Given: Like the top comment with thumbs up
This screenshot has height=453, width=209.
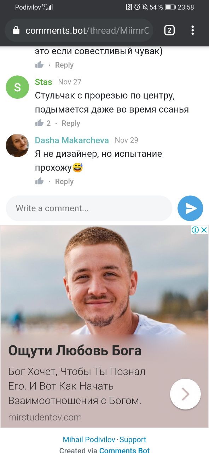Looking at the screenshot, I should pyautogui.click(x=39, y=65).
